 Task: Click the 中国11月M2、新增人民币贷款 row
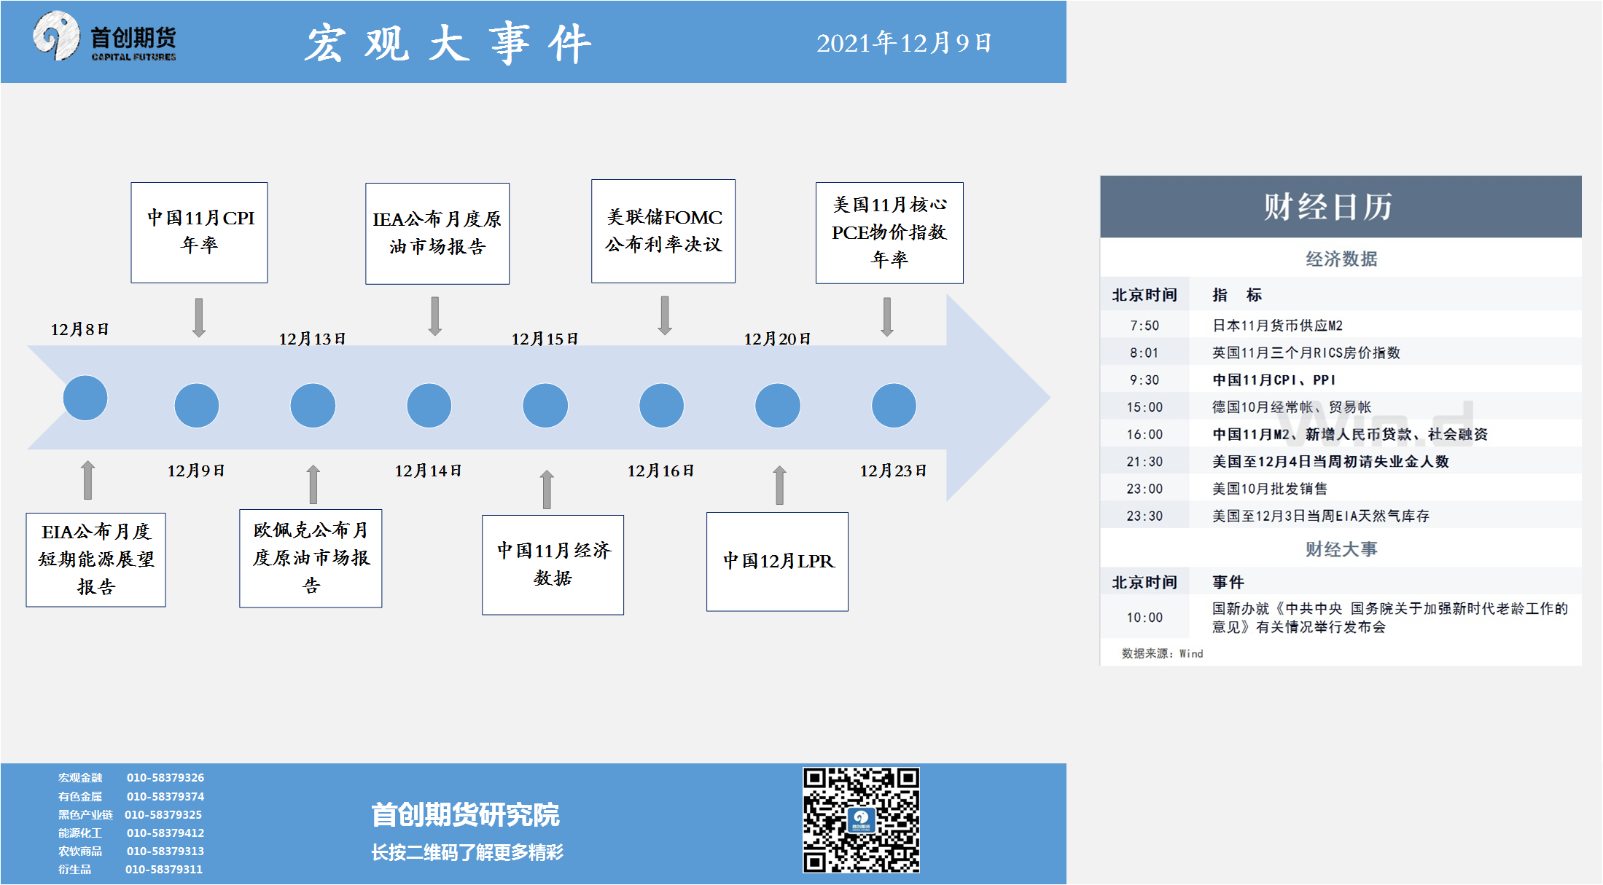pos(1341,434)
